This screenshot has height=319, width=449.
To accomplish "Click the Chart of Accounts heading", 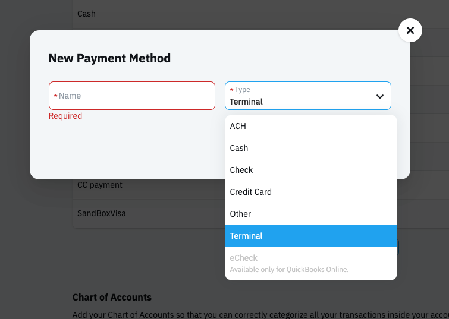I will pyautogui.click(x=112, y=297).
